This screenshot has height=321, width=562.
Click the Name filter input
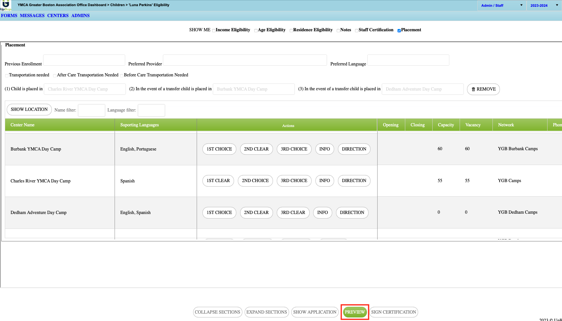[x=91, y=110]
